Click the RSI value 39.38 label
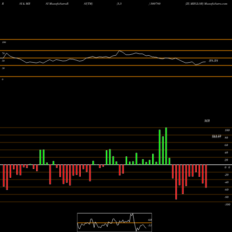232x232 pixels. coord(213,61)
